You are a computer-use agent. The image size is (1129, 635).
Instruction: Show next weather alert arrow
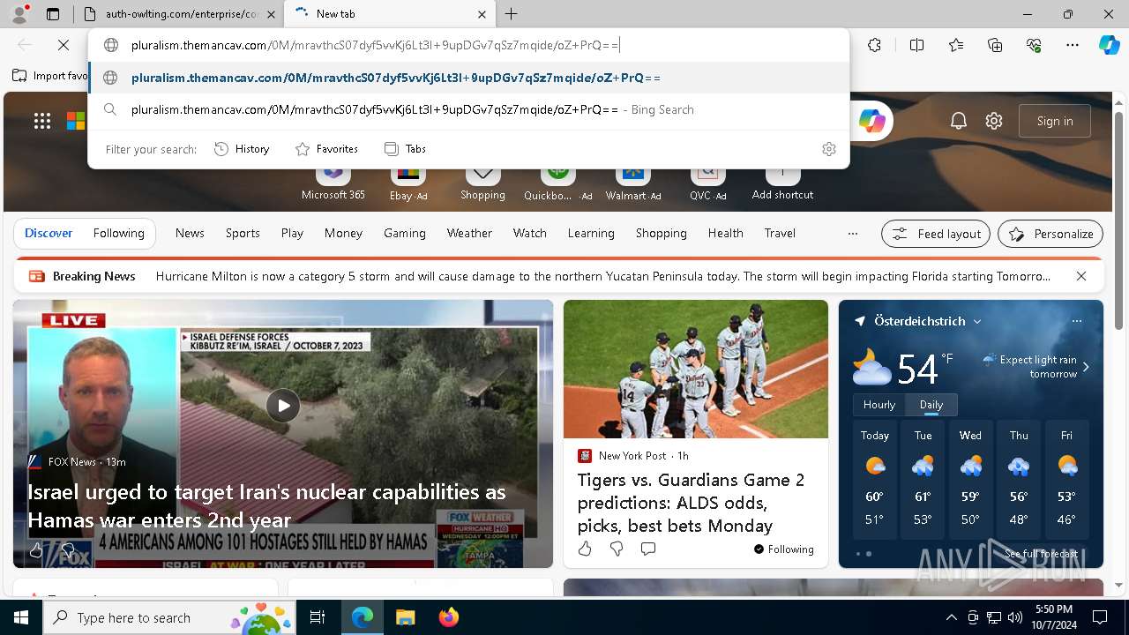(x=1086, y=367)
